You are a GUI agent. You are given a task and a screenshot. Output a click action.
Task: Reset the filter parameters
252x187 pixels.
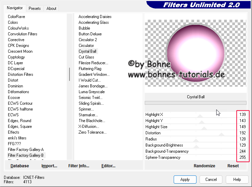(233, 166)
